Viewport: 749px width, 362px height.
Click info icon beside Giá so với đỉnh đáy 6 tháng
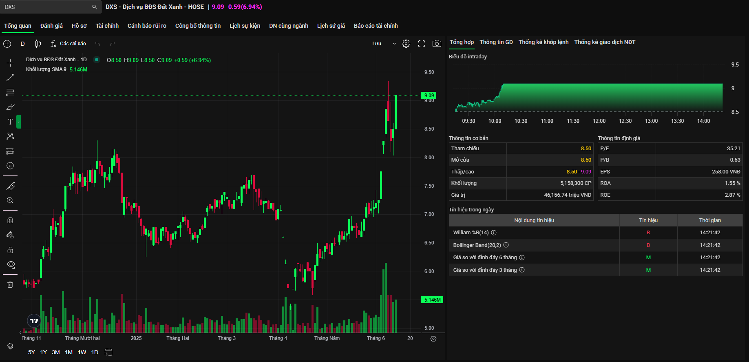[522, 258]
